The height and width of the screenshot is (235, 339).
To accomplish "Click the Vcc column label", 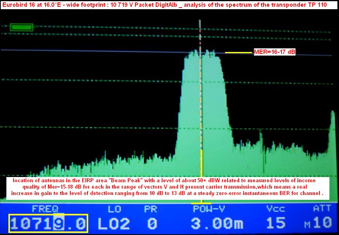I will (276, 209).
